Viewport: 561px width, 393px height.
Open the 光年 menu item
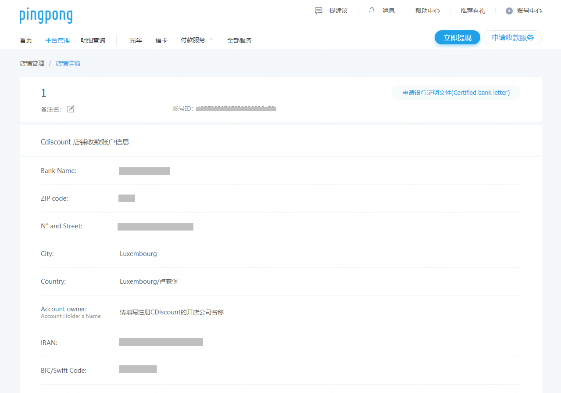click(136, 40)
